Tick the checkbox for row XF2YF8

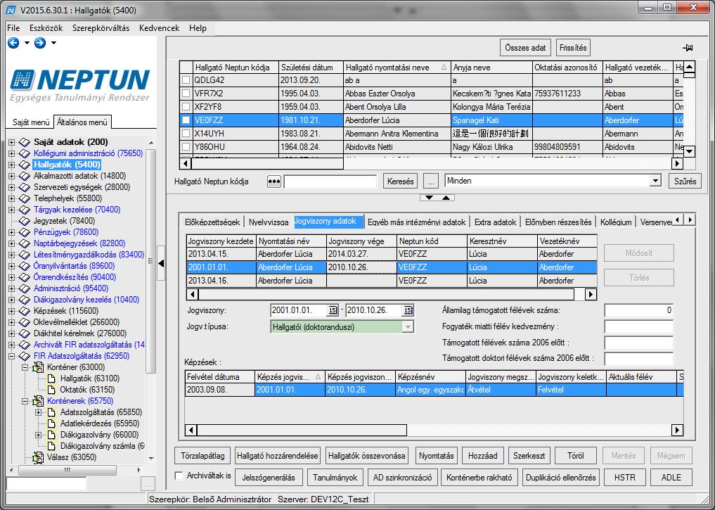186,107
